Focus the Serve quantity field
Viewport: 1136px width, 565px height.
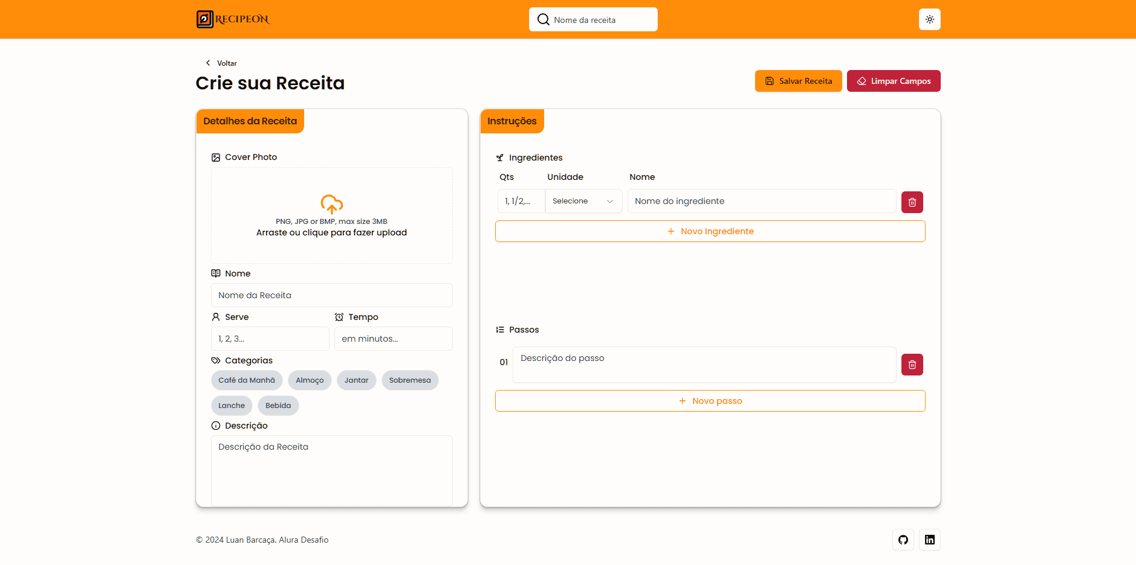pos(270,339)
